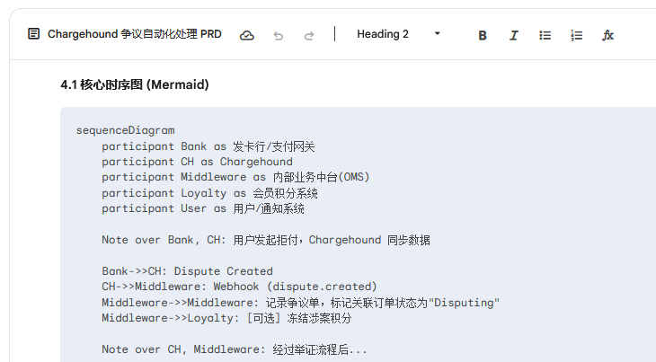Click the fx formula icon

click(x=608, y=35)
